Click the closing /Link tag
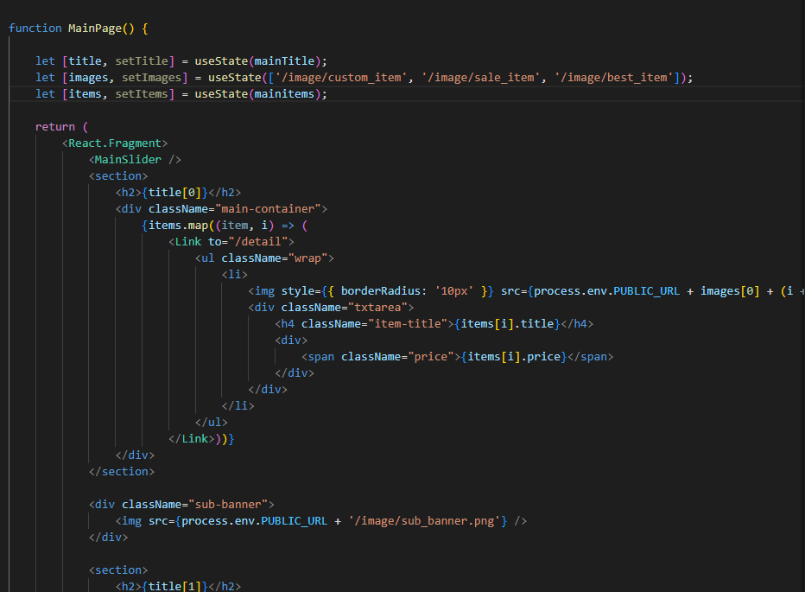 coord(192,439)
